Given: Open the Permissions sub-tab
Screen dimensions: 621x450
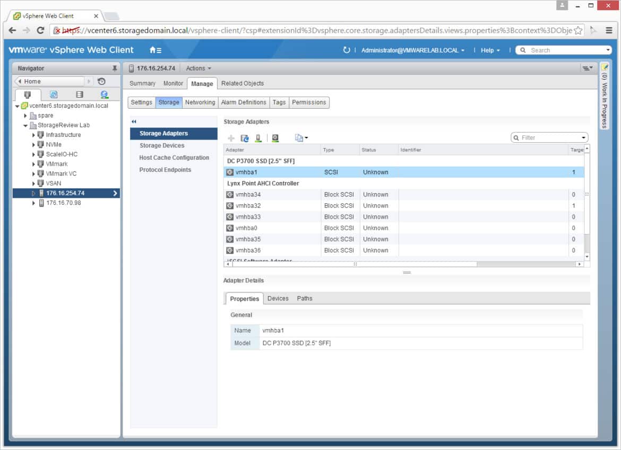Looking at the screenshot, I should 309,102.
